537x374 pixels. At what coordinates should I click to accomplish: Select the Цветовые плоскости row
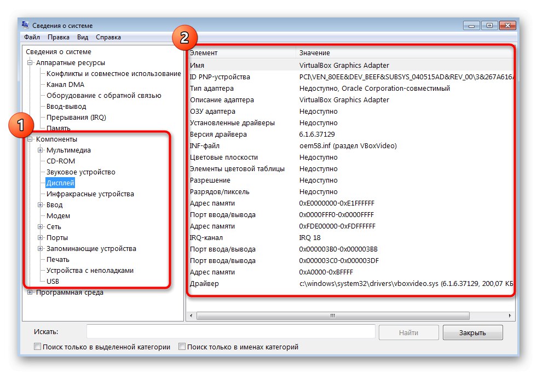tap(351, 157)
